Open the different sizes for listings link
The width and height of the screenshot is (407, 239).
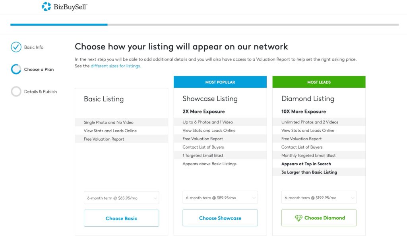pyautogui.click(x=116, y=66)
